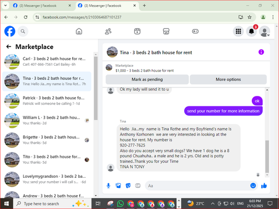Click the address bar URL

(82, 17)
